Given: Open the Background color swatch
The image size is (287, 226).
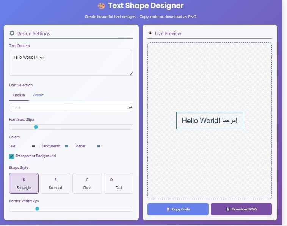Looking at the screenshot, I should pyautogui.click(x=67, y=146).
